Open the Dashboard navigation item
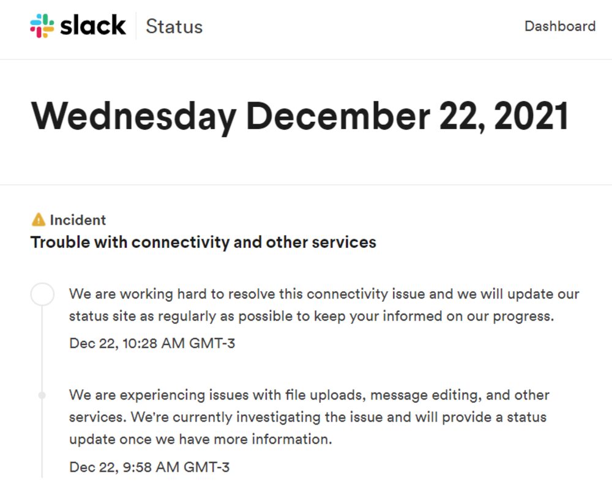Viewport: 612px width, 503px height. [560, 26]
